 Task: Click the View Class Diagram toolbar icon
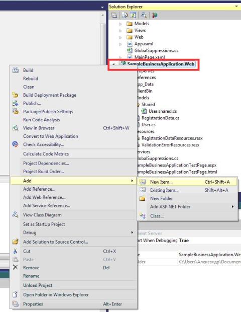click(x=144, y=15)
